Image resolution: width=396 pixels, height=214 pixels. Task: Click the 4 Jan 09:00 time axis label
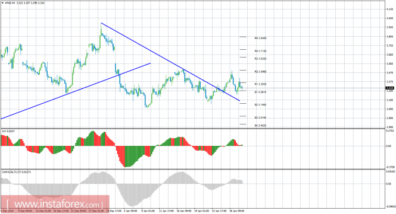click(x=130, y=210)
